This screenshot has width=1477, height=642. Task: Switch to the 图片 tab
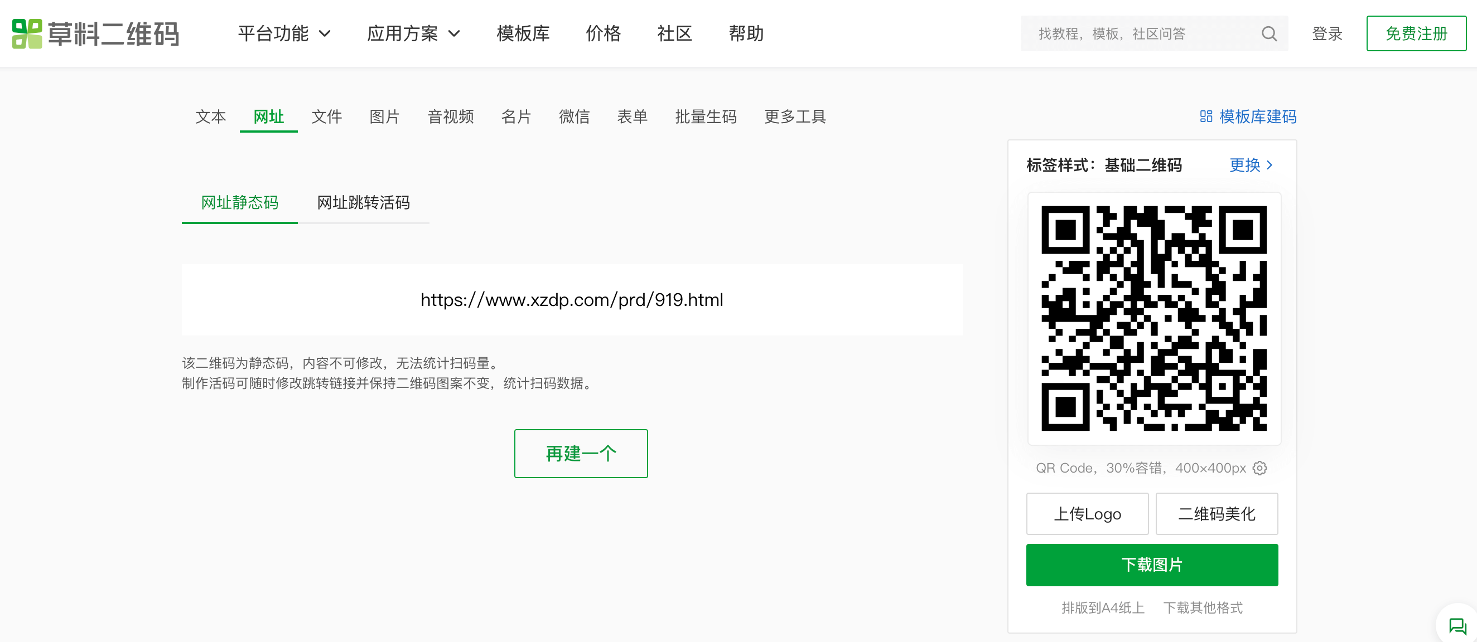[384, 117]
